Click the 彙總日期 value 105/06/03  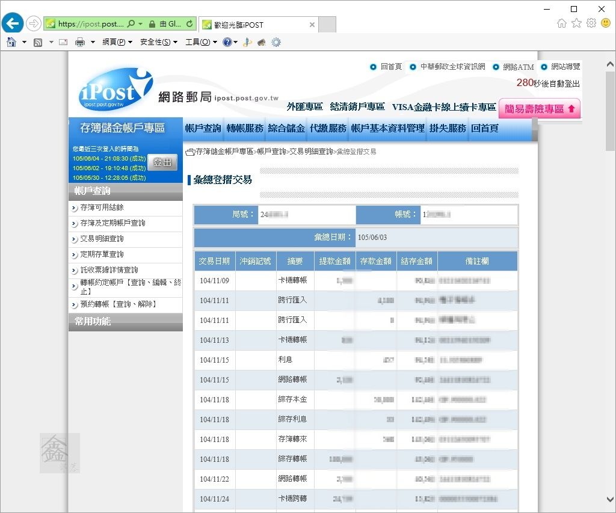click(x=372, y=238)
